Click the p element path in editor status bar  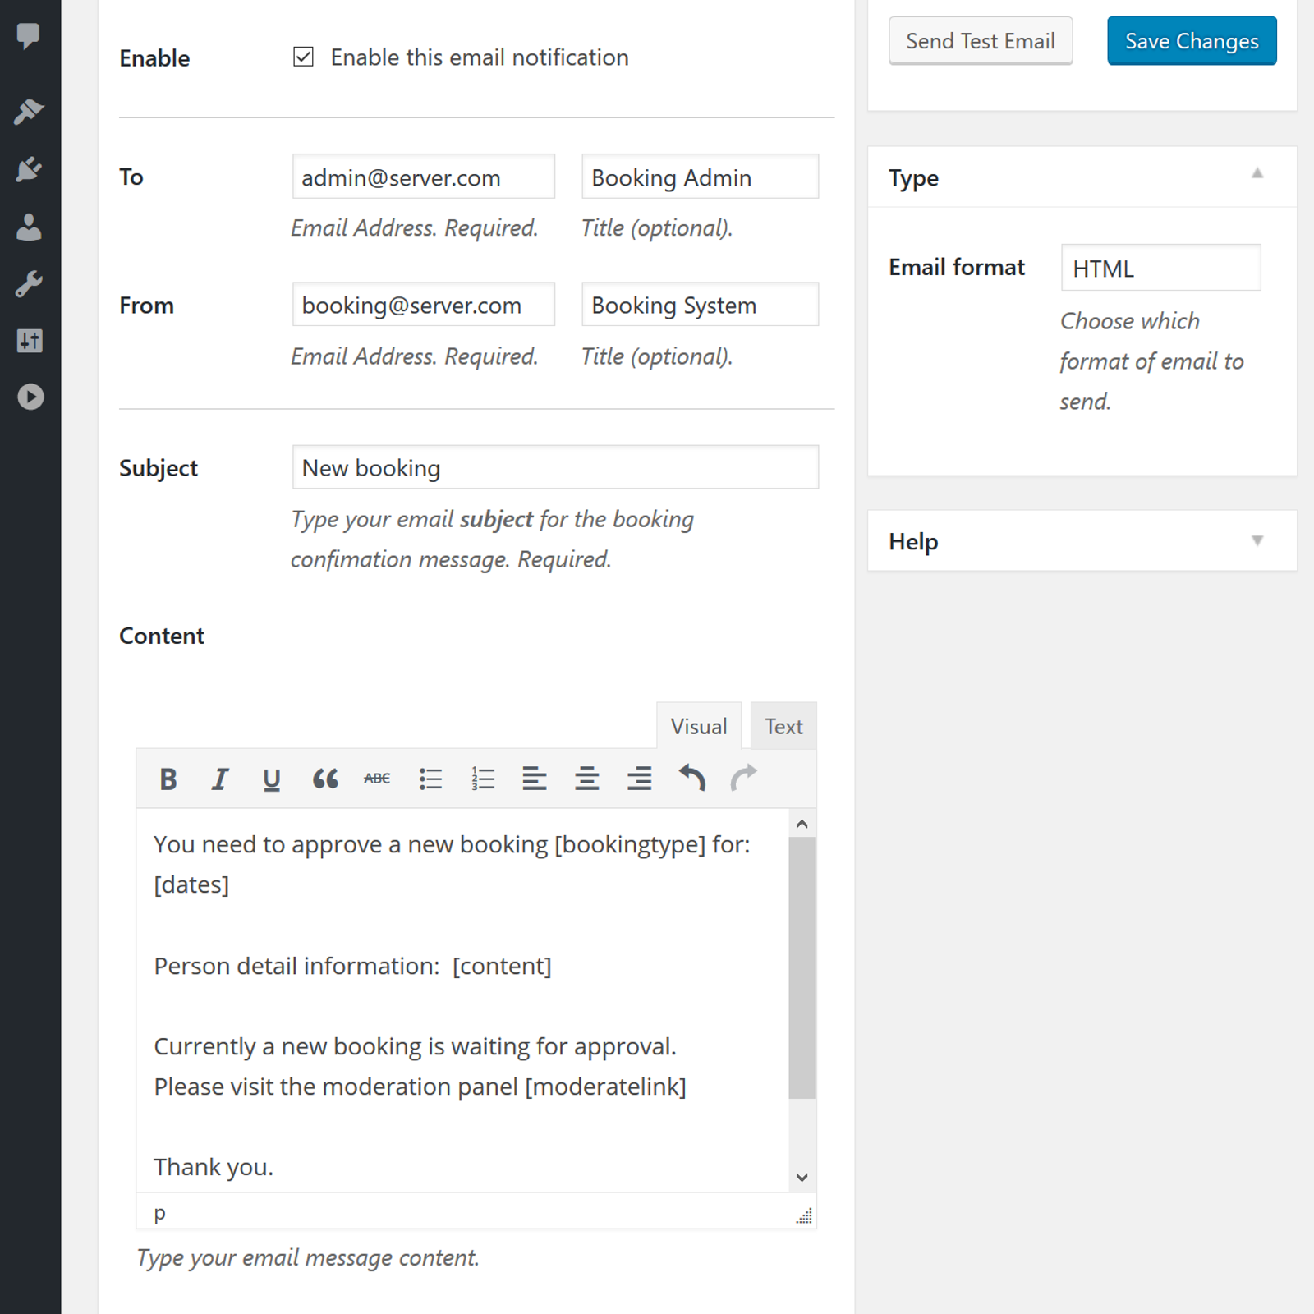click(x=159, y=1213)
